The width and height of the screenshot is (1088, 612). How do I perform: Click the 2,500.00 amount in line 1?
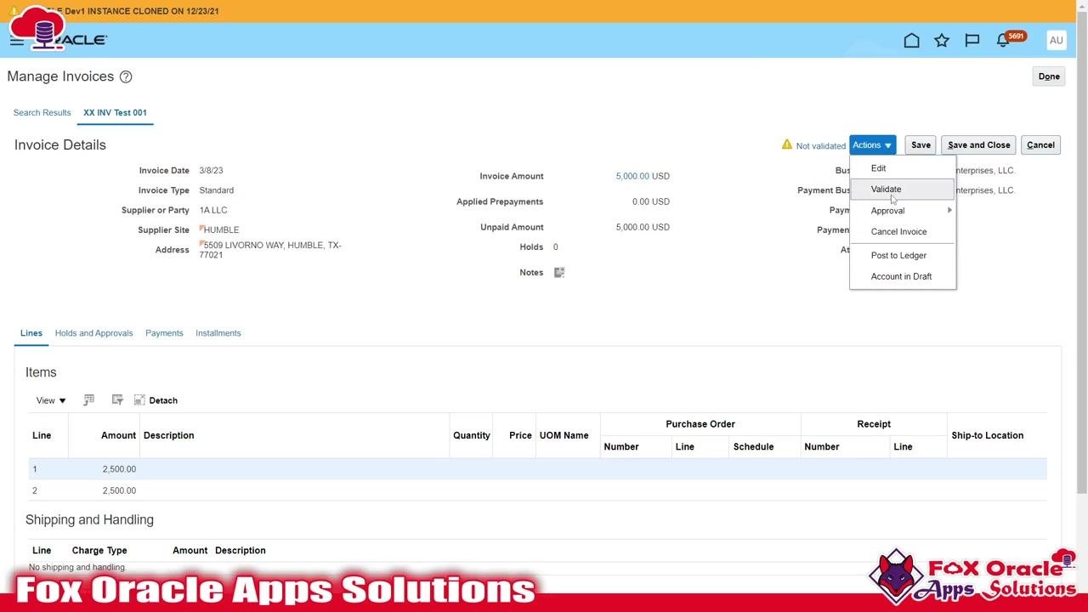click(x=119, y=469)
